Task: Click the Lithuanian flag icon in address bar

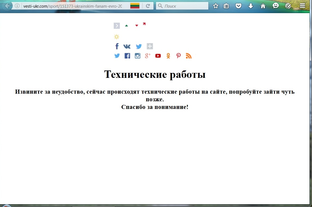Action: pyautogui.click(x=135, y=6)
